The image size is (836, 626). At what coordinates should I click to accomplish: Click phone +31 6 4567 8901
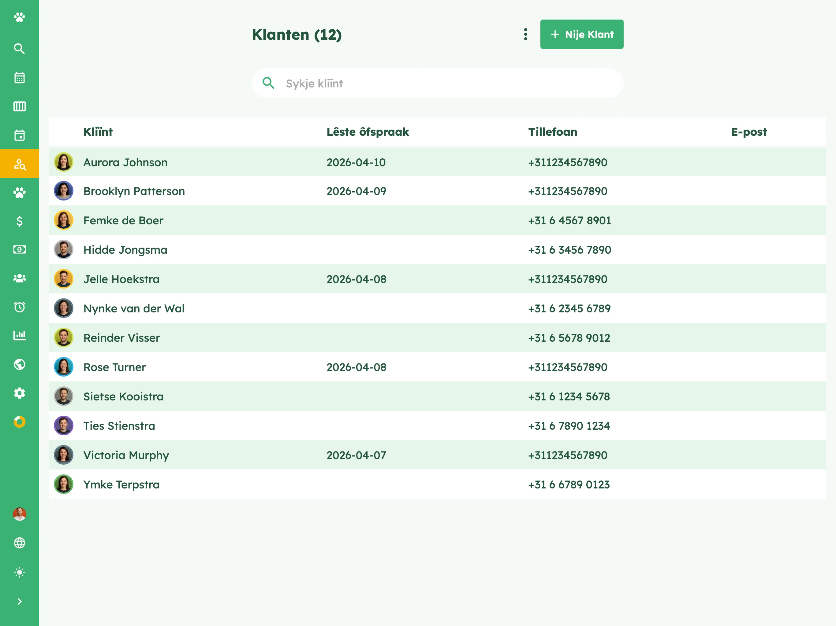coord(569,220)
